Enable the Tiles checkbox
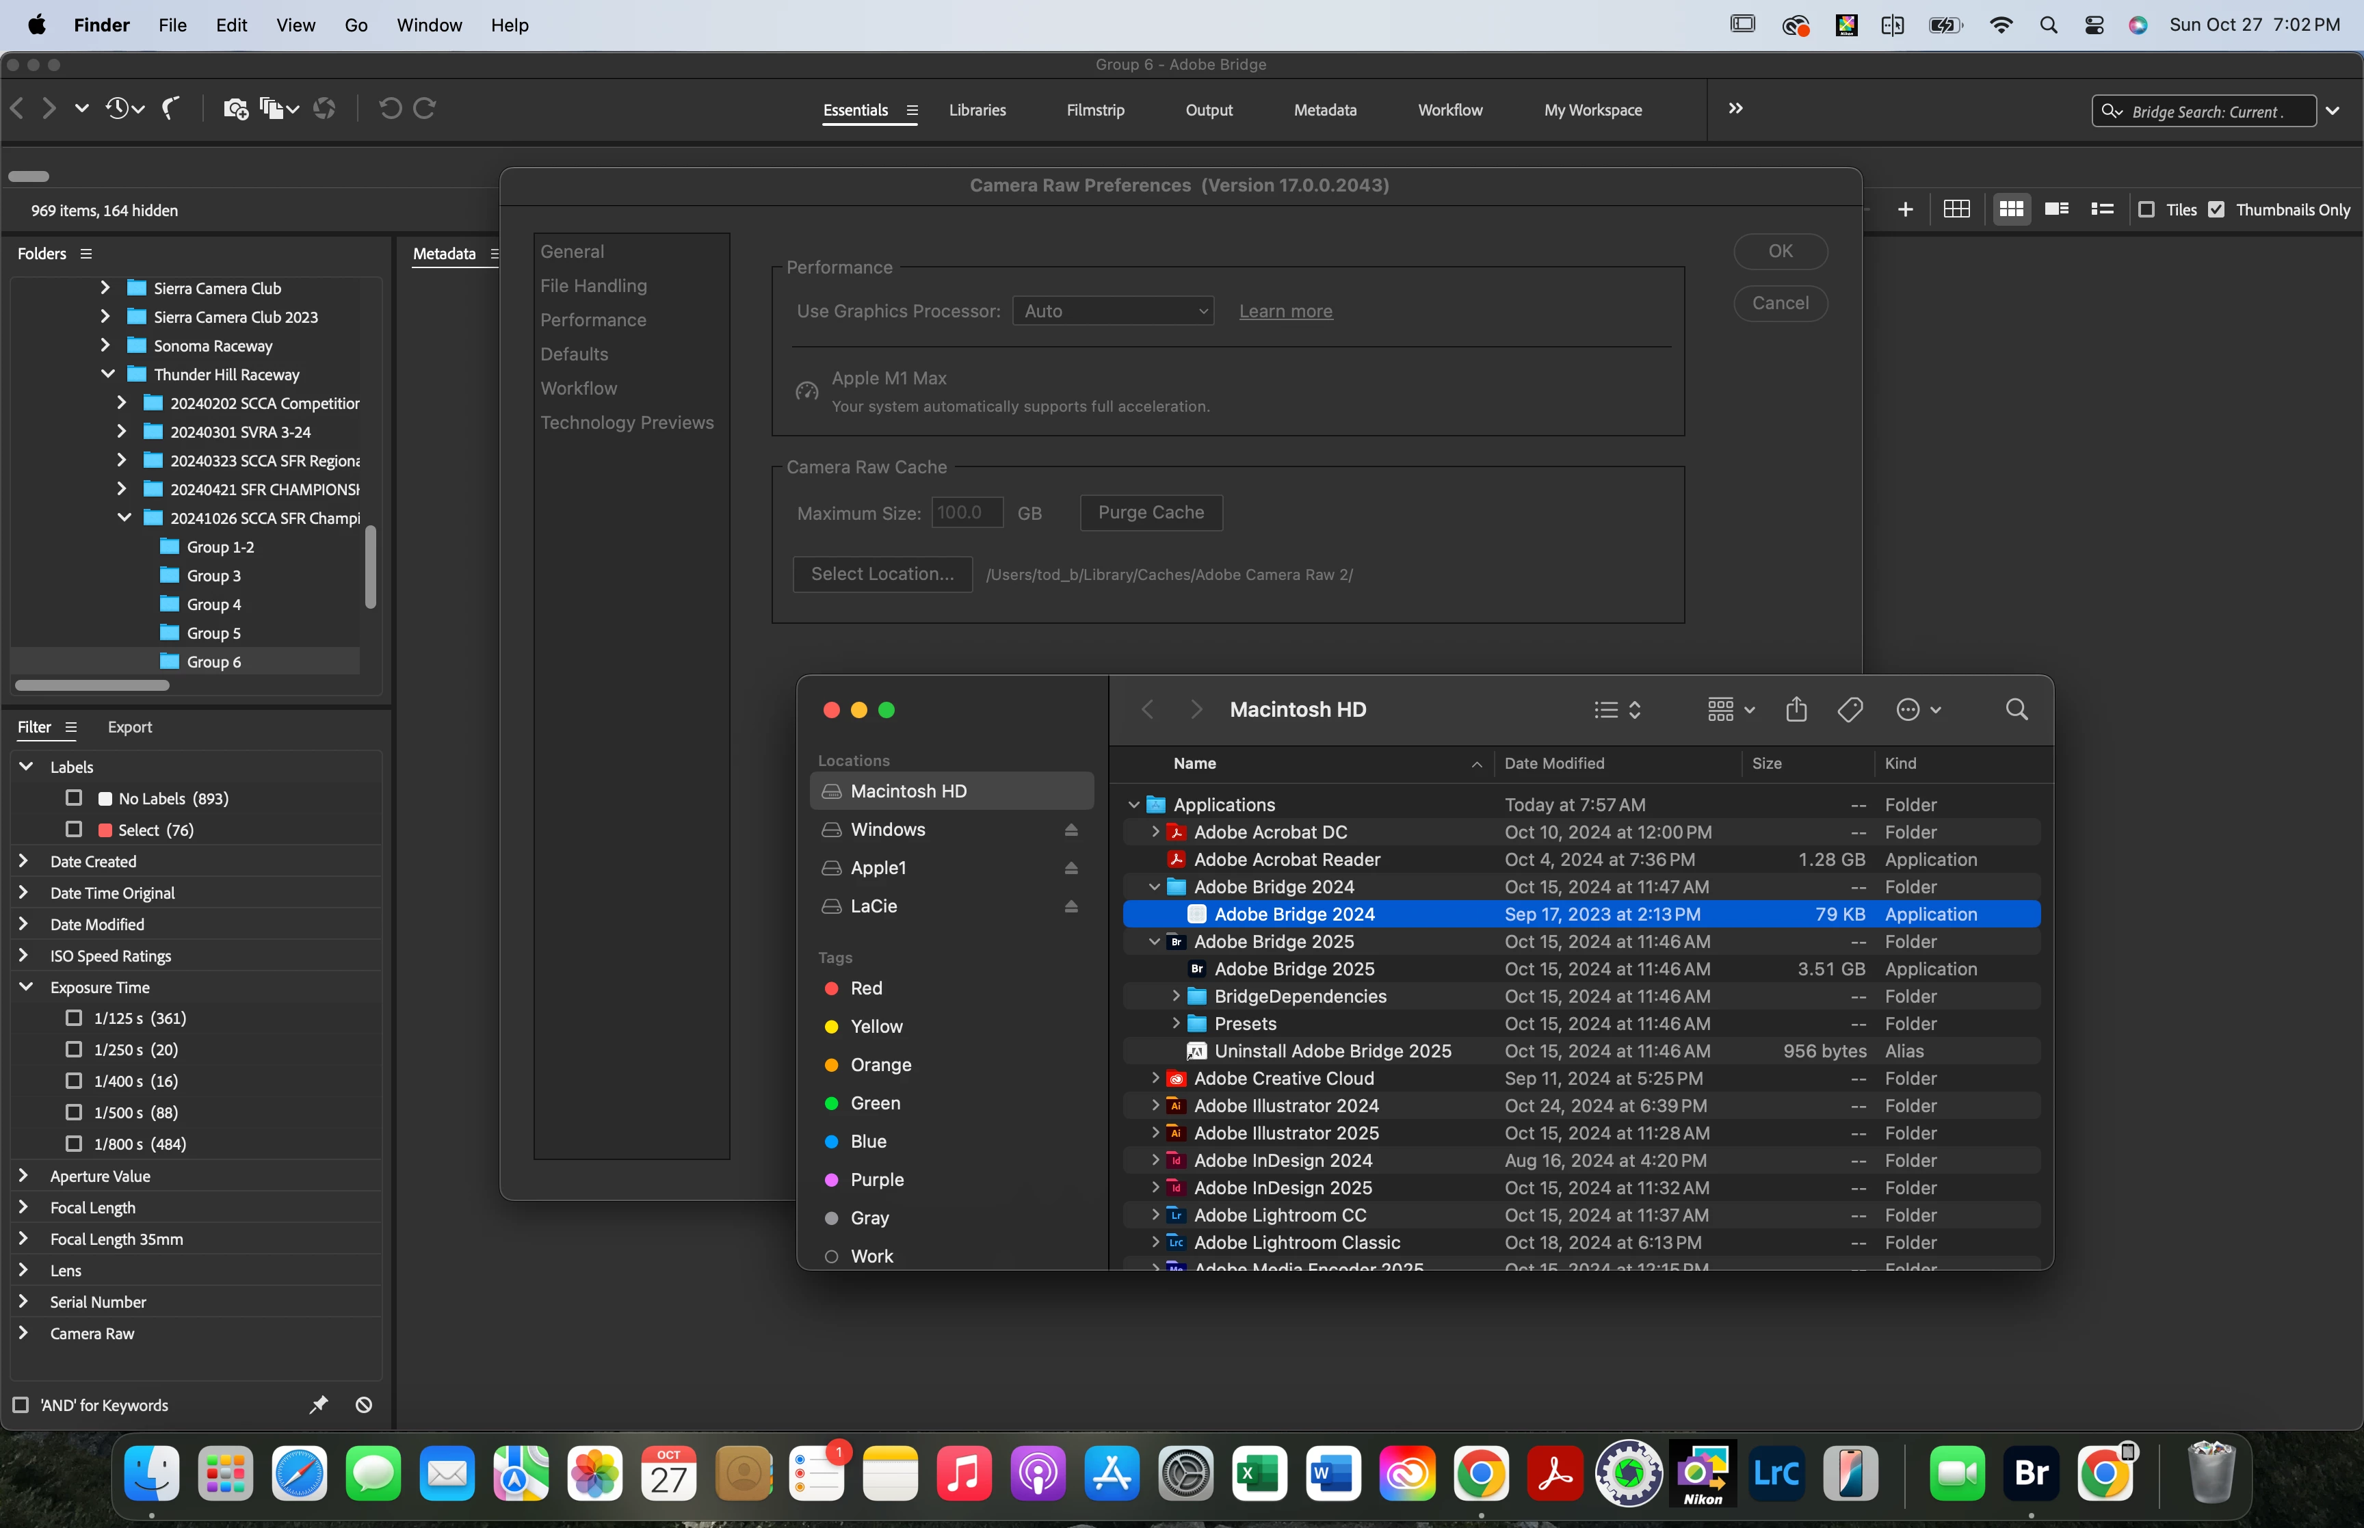 [x=2146, y=209]
